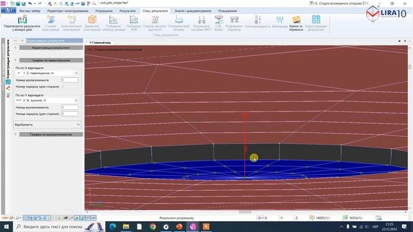Click the Деригатні конструкції ribbon icon
Viewport: 413px width, 232px height.
coord(92,23)
